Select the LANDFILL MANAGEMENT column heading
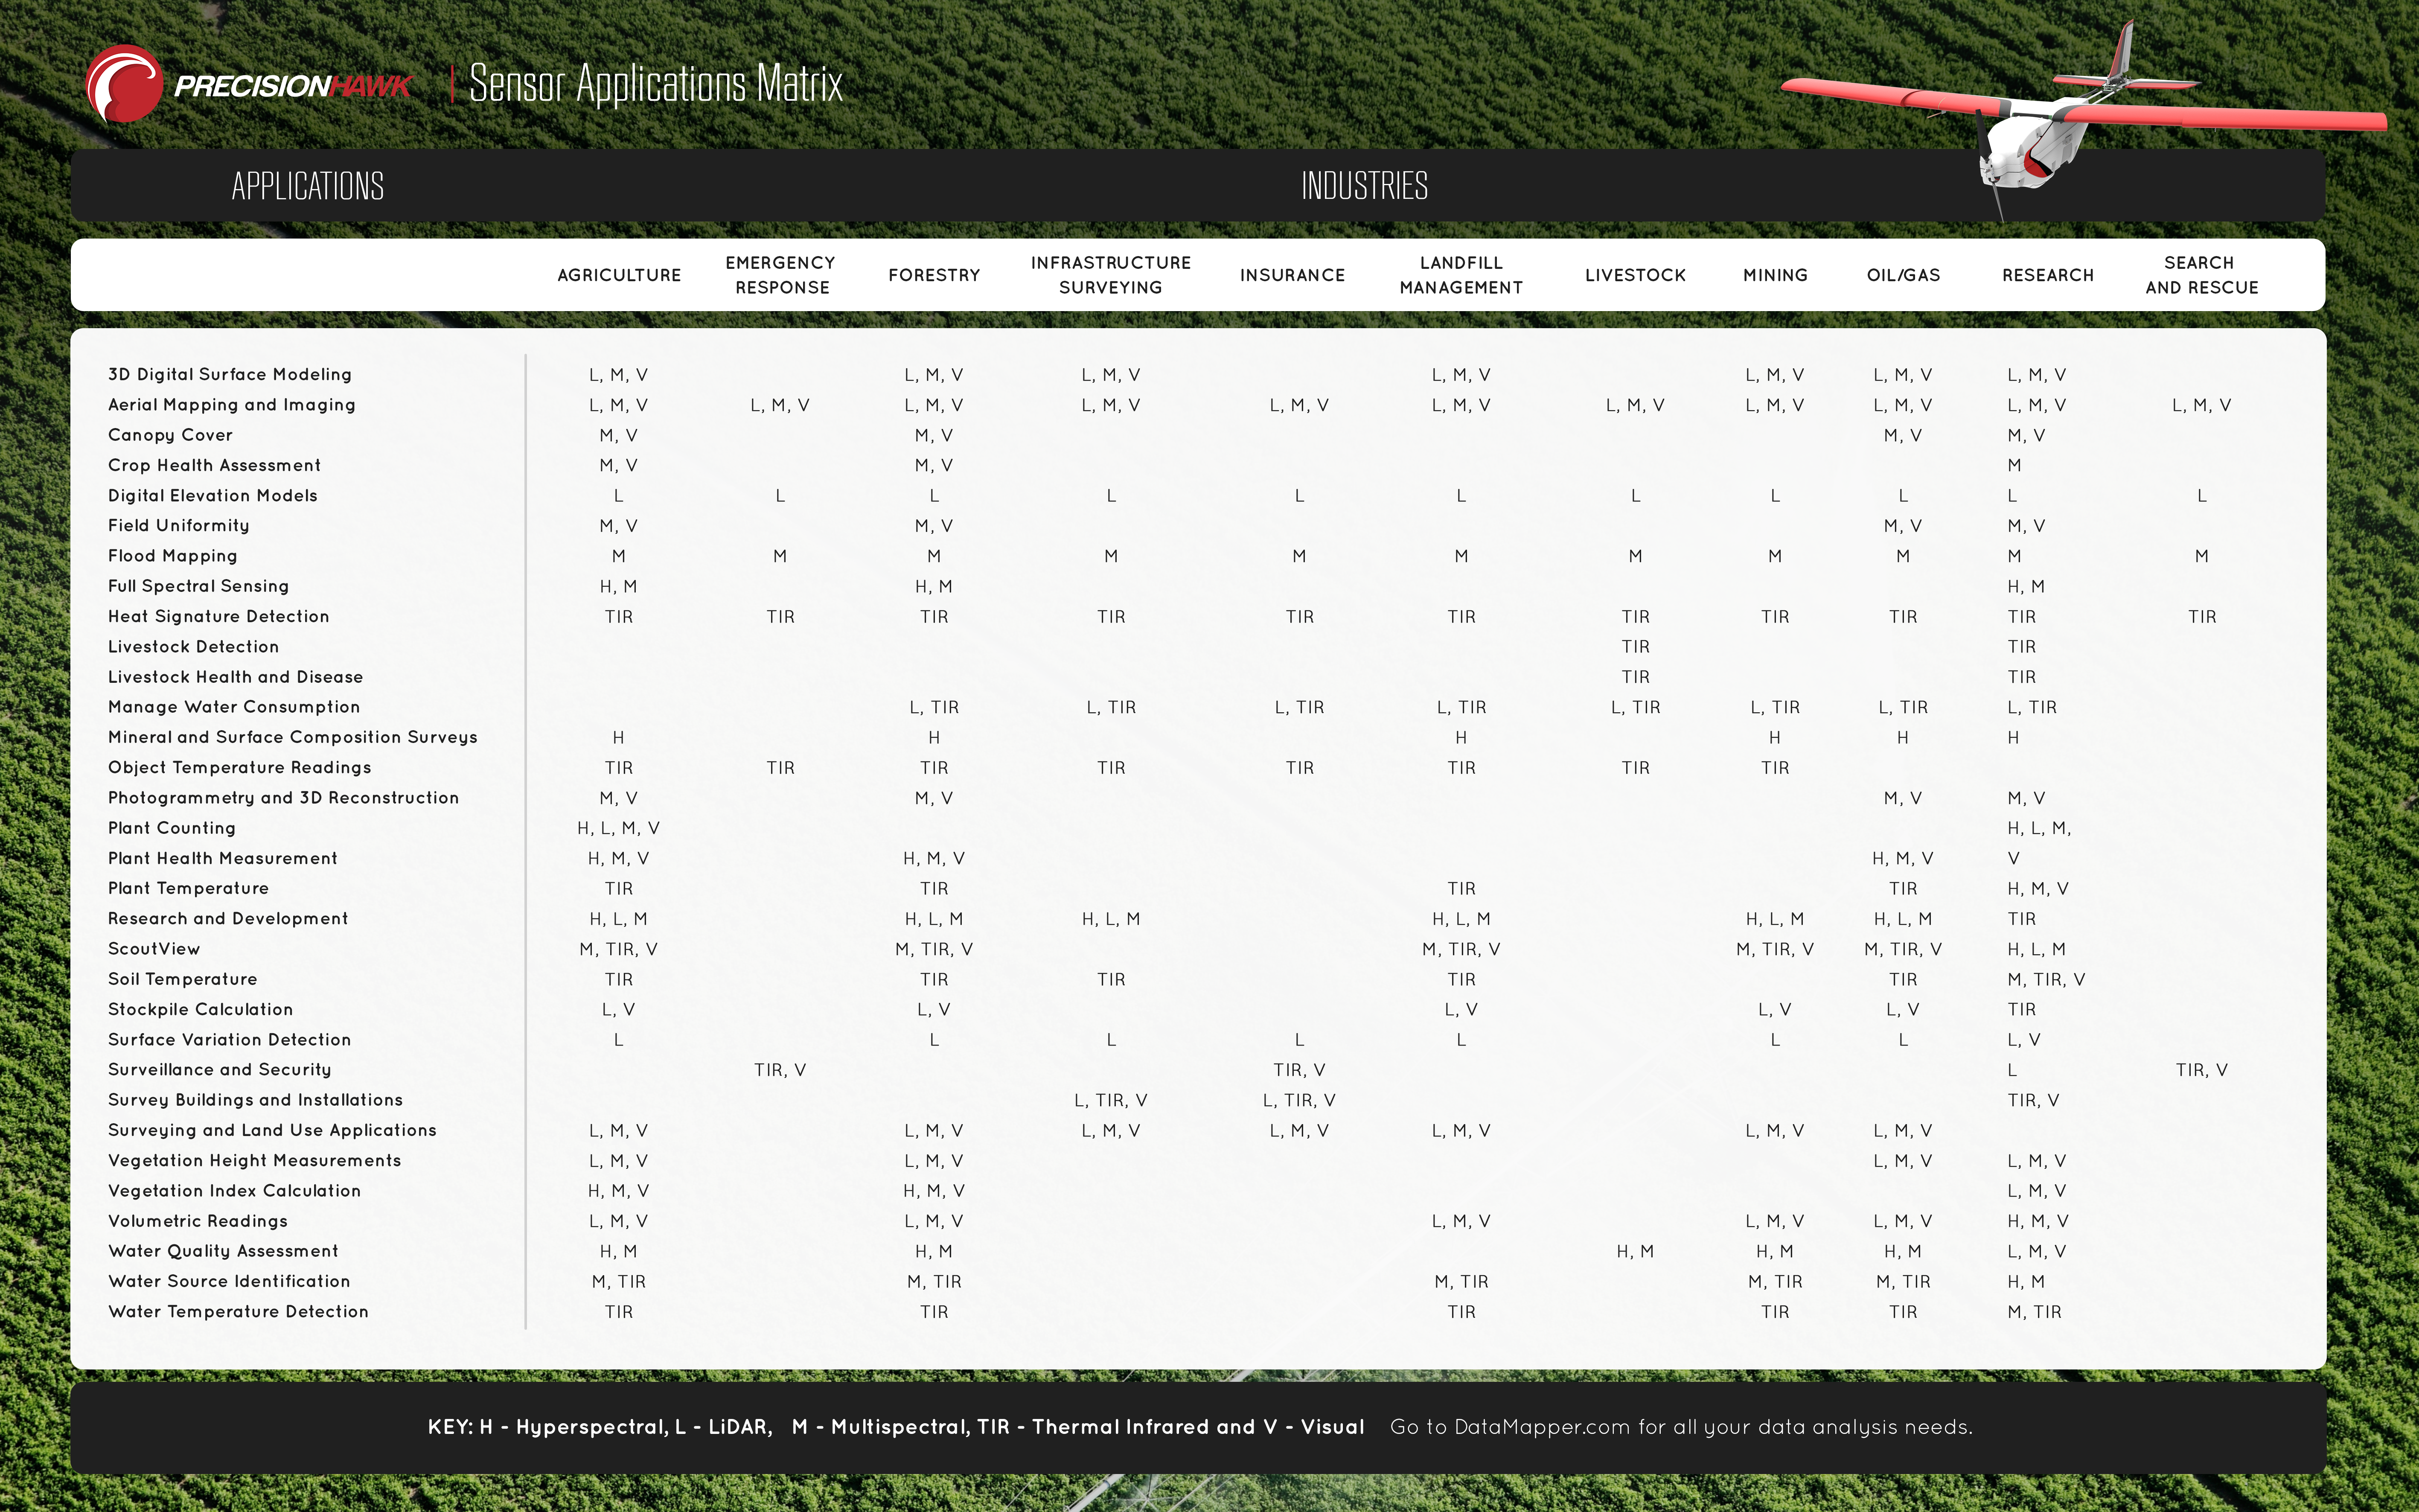The height and width of the screenshot is (1512, 2419). coord(1461,275)
